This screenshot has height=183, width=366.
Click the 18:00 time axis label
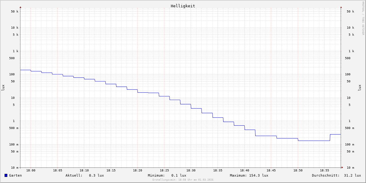coord(31,170)
